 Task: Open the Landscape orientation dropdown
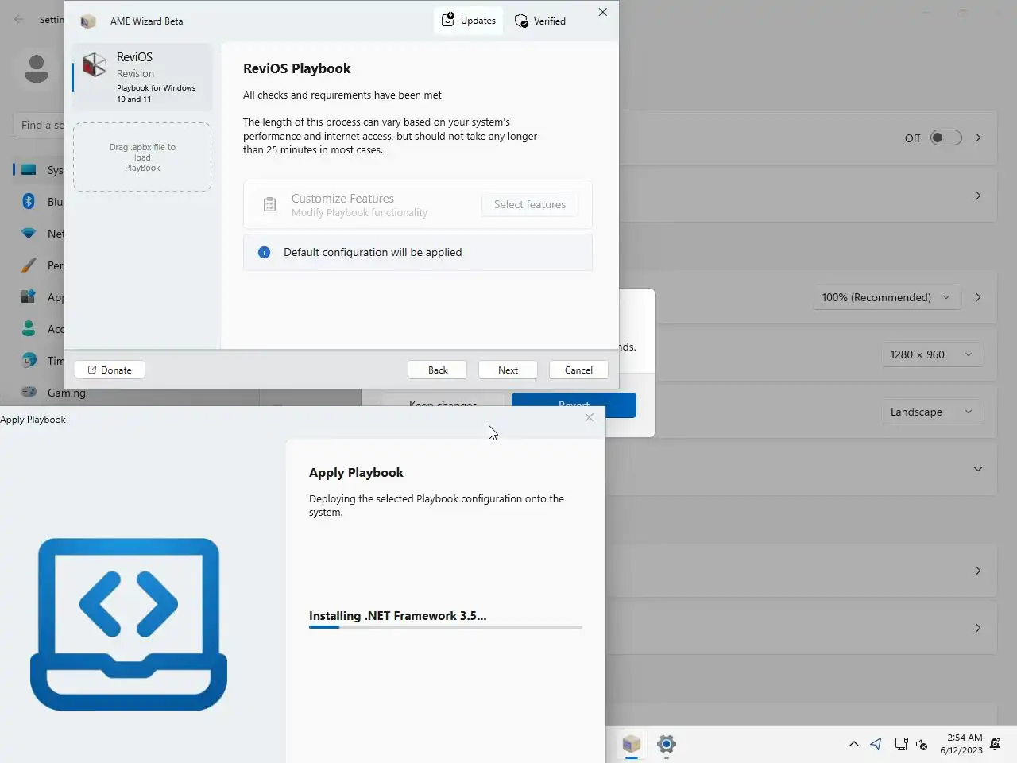[x=932, y=412]
